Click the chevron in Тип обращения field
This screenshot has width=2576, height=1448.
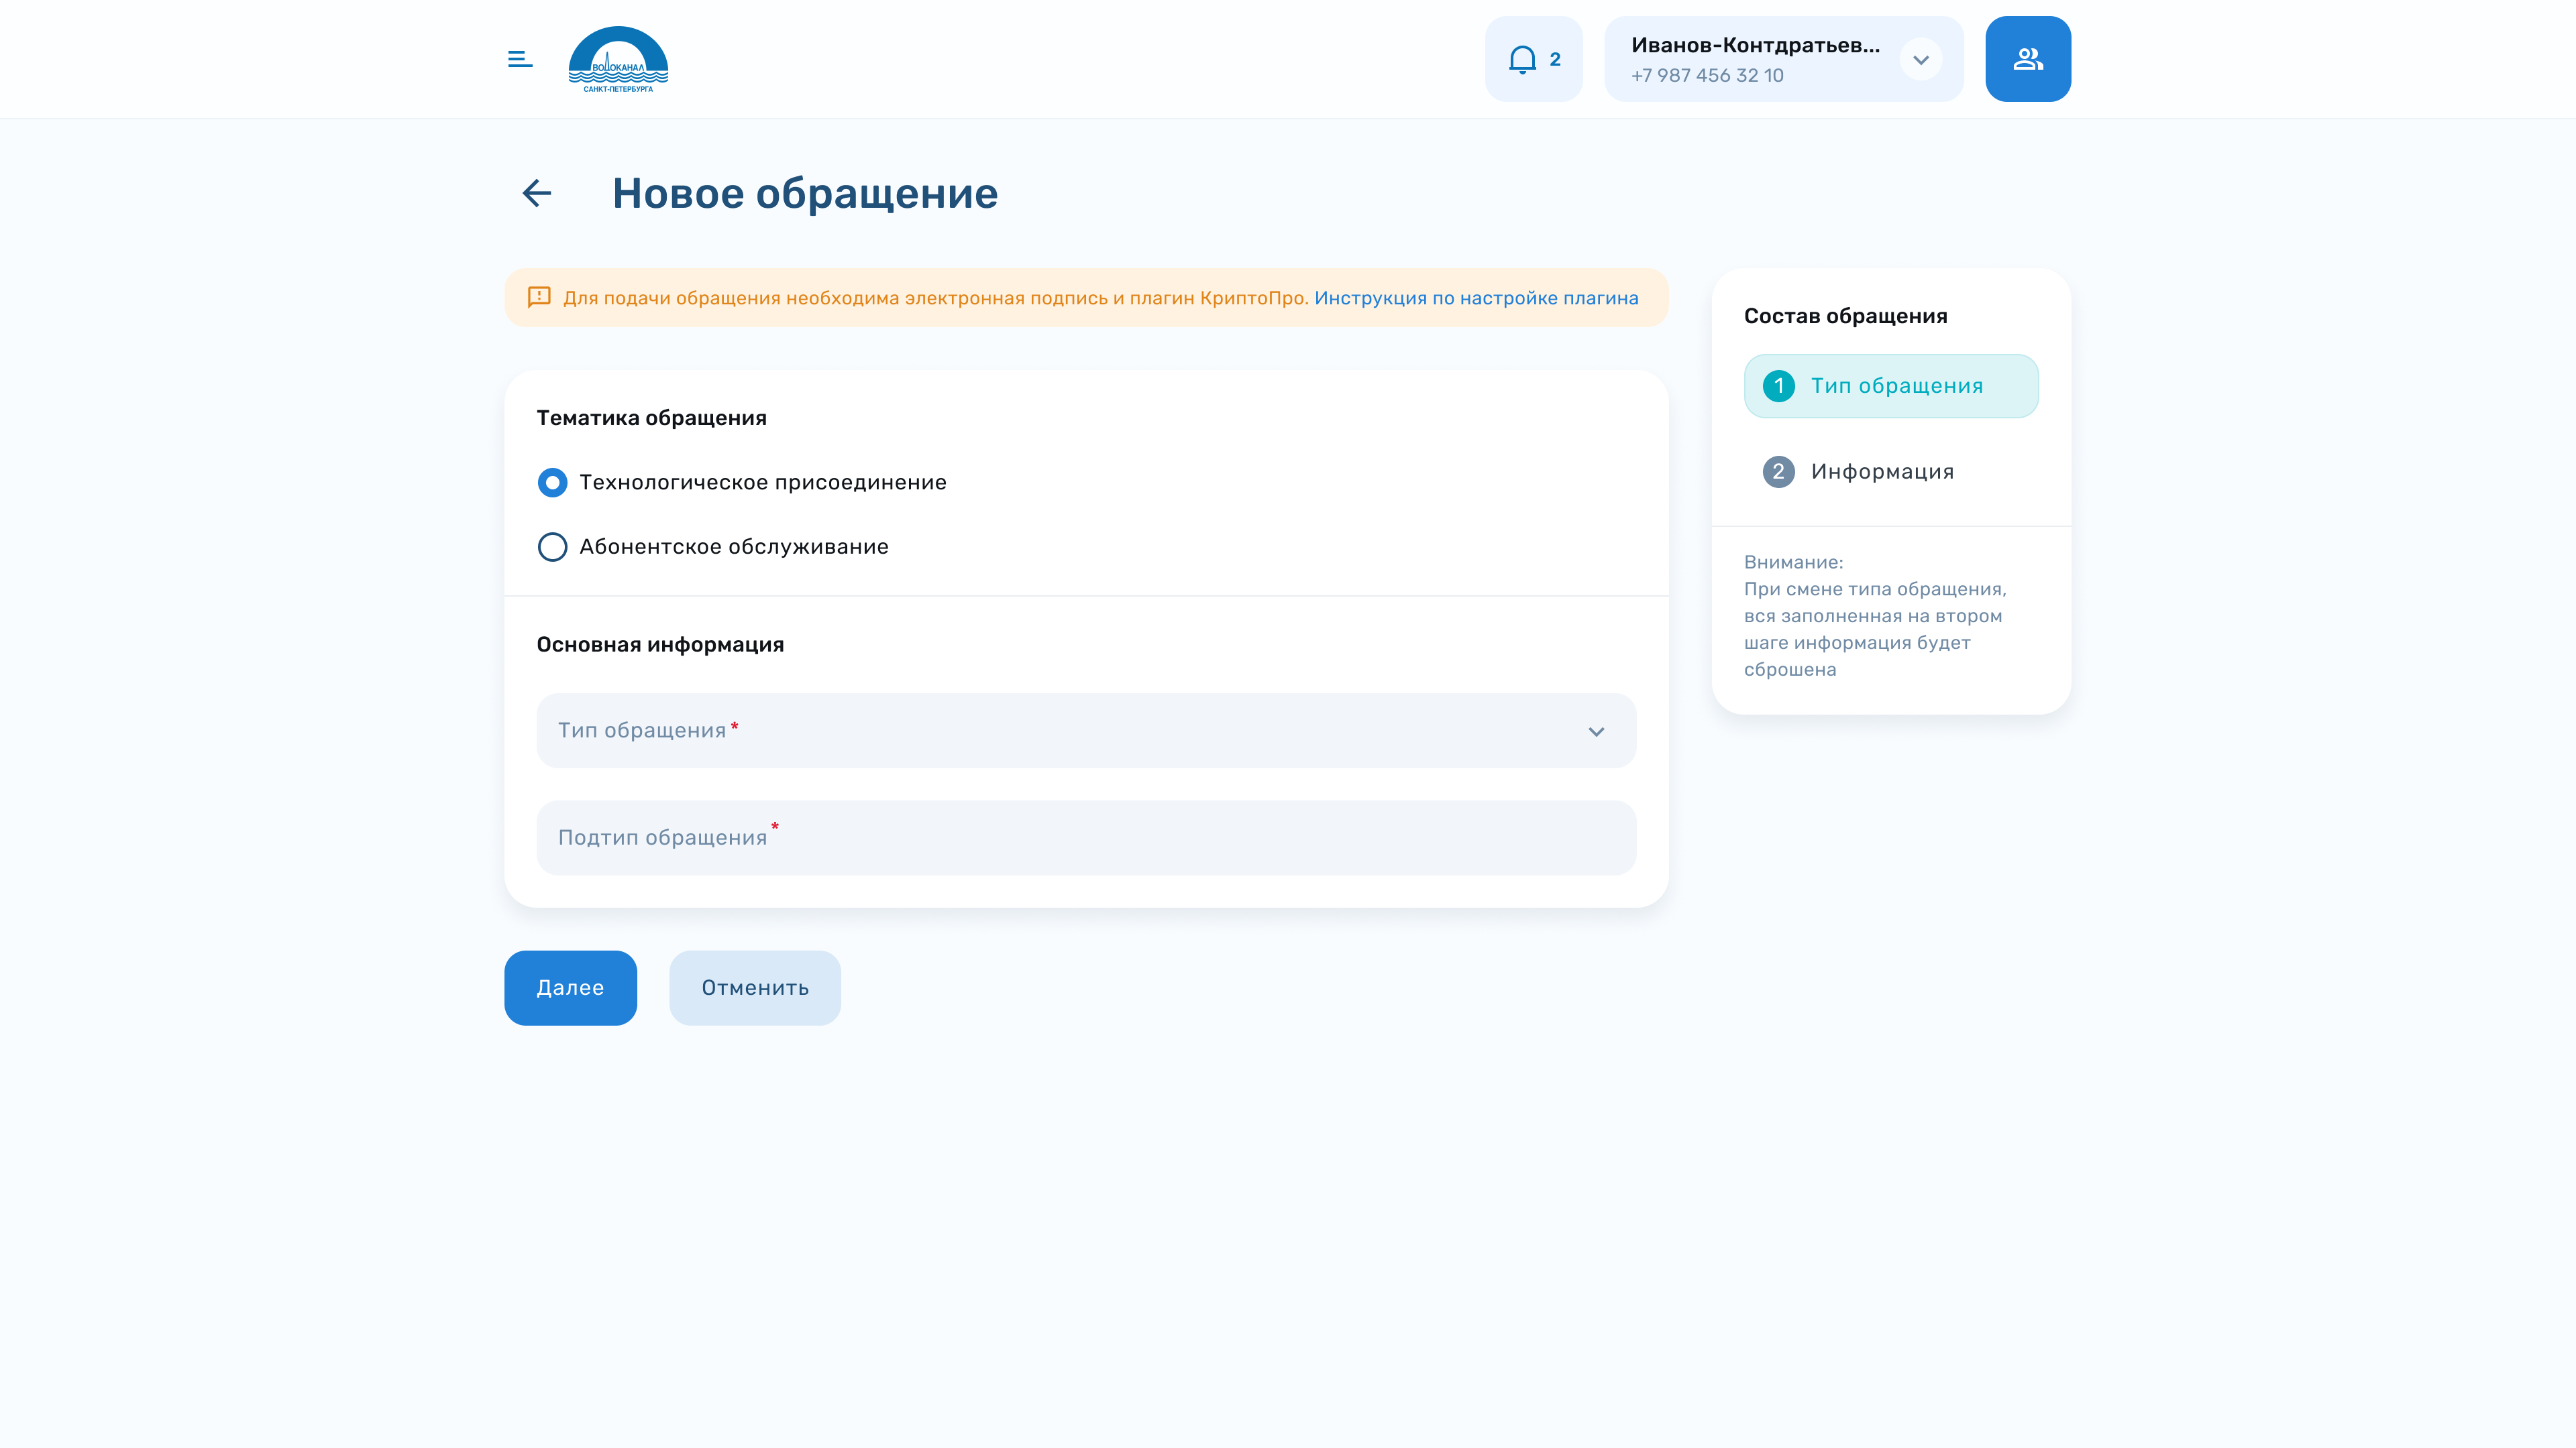click(1596, 731)
